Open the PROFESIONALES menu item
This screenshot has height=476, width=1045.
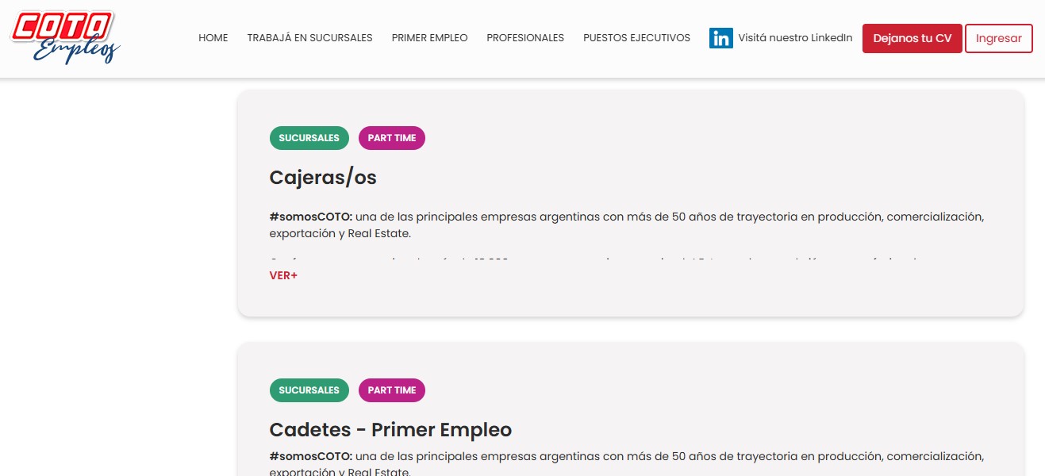(525, 37)
